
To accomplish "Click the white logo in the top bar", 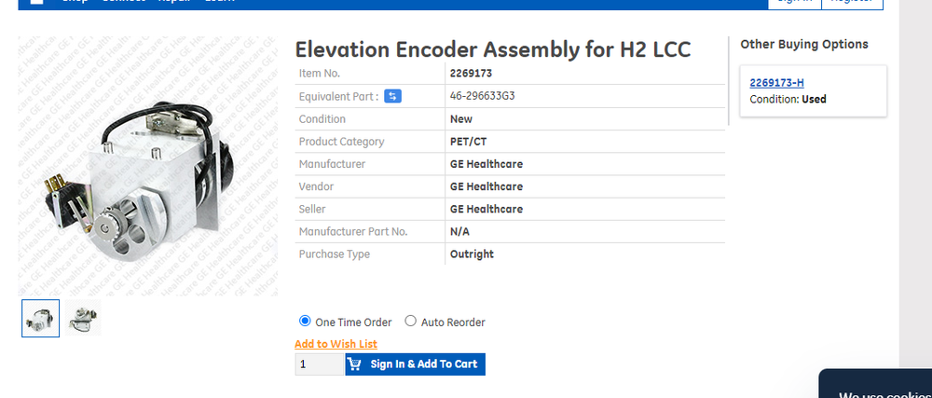I will point(36,2).
